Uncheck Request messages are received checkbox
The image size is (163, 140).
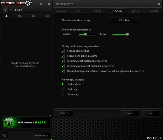63,71
